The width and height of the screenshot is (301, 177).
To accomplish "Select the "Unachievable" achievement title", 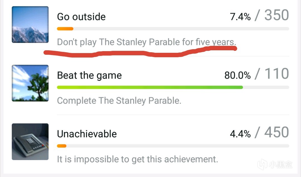I will 87,134.
